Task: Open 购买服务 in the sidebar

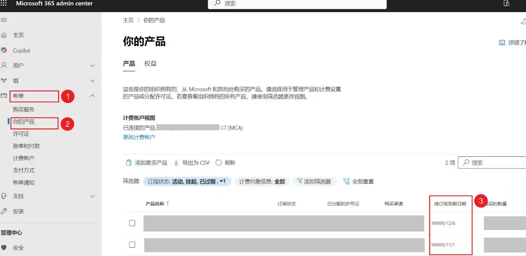Action: tap(24, 109)
